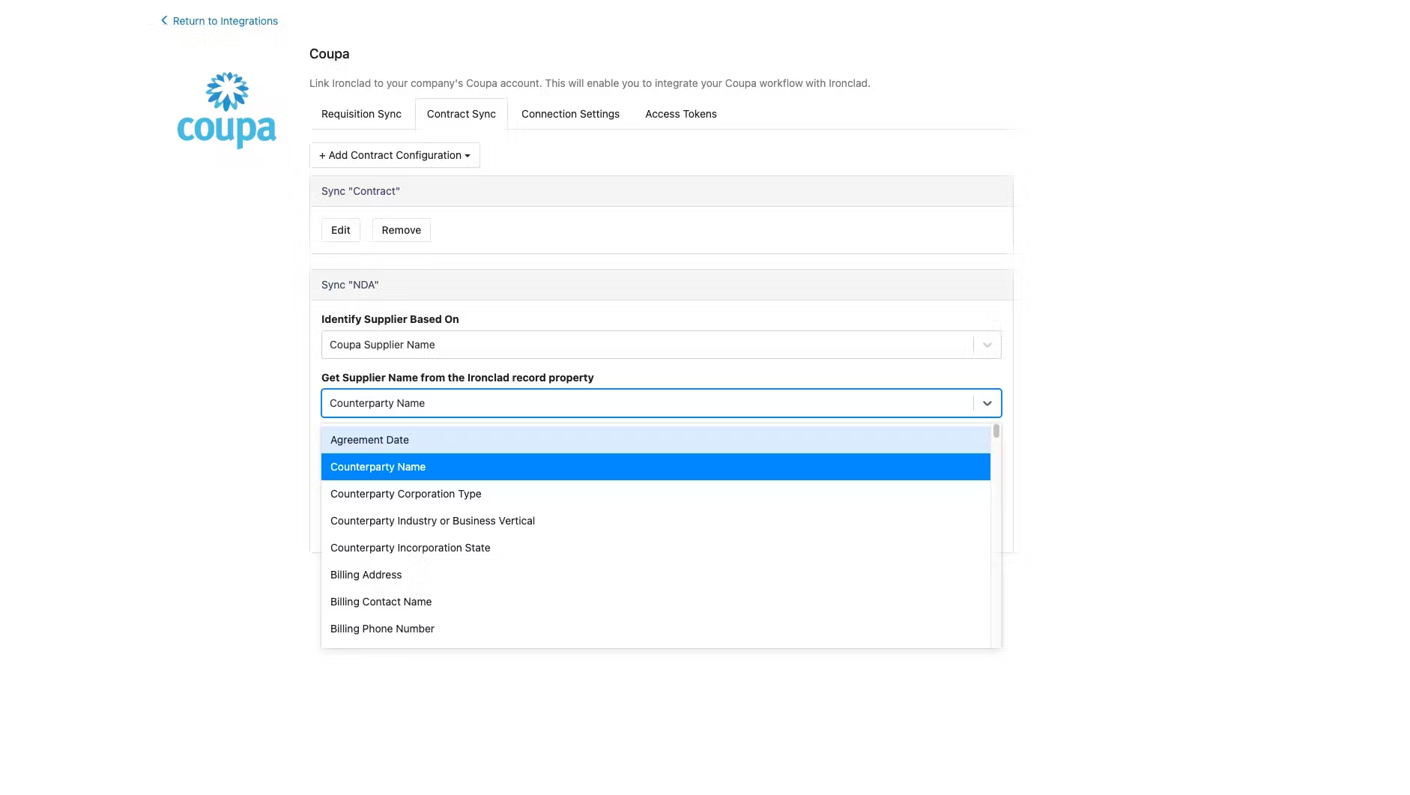Open the Connection Settings tab
The height and width of the screenshot is (795, 1410).
570,114
